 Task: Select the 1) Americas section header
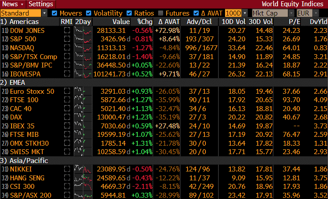(20, 22)
